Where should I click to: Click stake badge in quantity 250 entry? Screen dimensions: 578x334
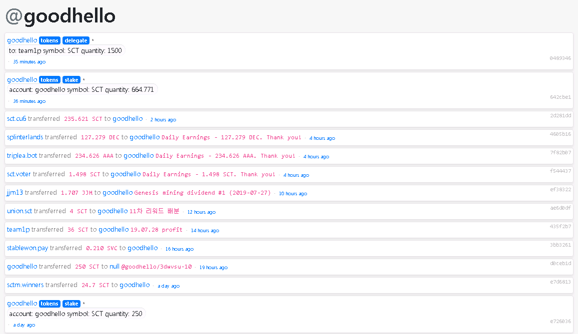tap(71, 304)
